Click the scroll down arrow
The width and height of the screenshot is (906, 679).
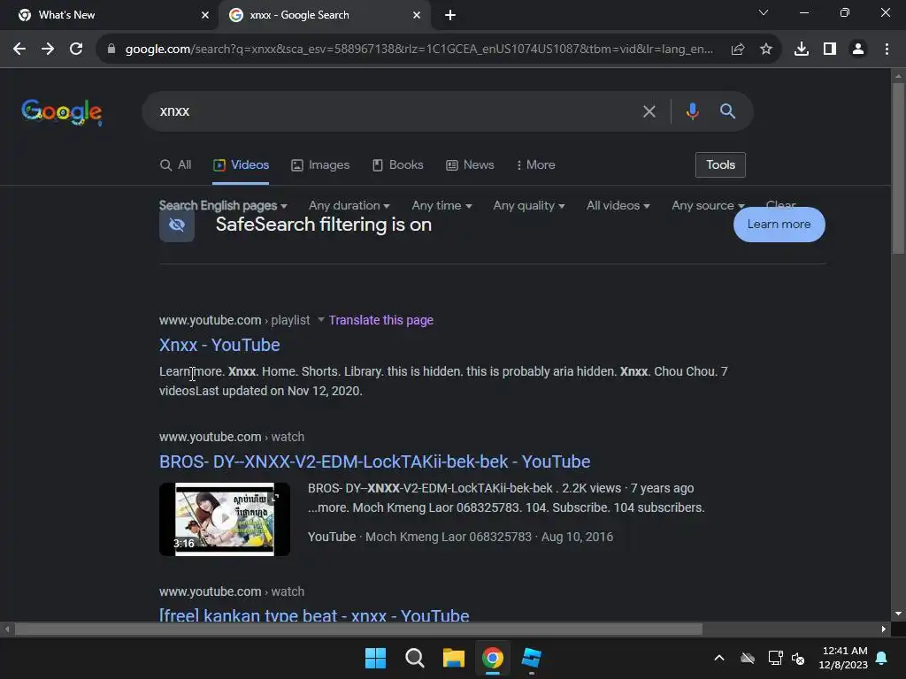[898, 614]
